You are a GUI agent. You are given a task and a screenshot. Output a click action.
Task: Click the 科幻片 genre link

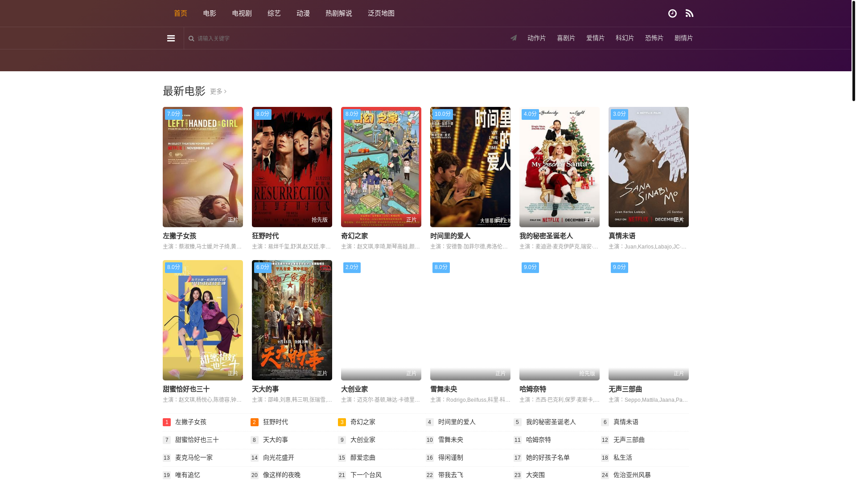[625, 38]
